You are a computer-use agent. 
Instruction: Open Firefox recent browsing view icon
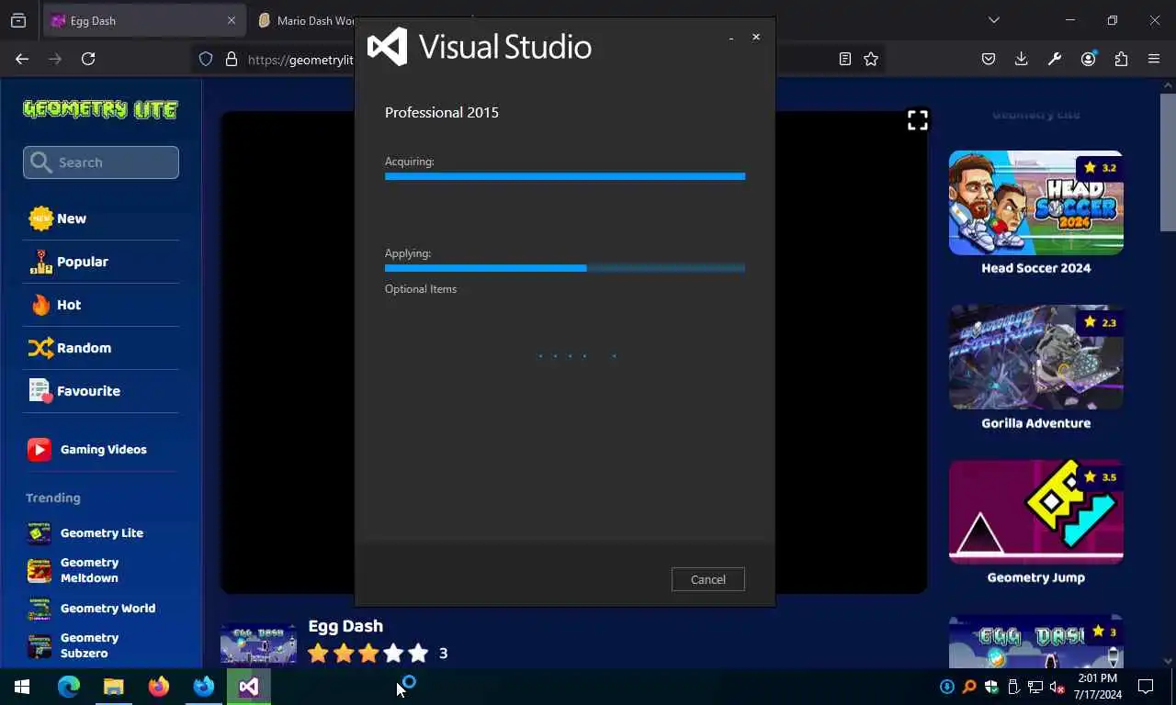pyautogui.click(x=18, y=20)
